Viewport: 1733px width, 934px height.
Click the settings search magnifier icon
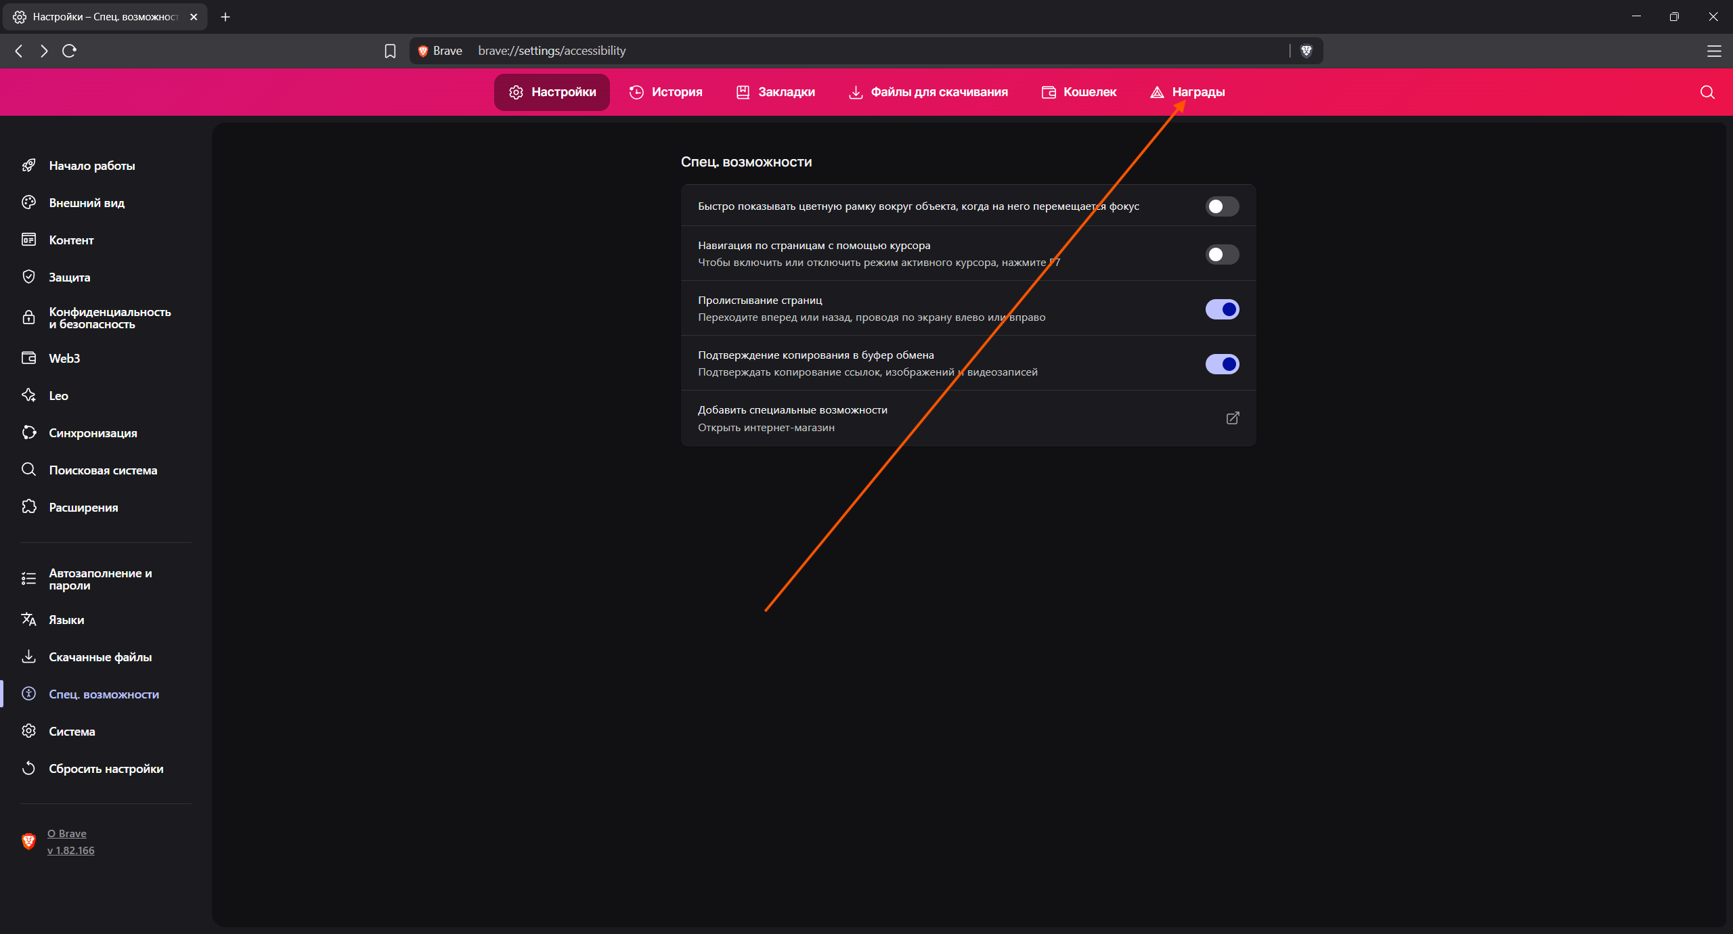click(x=1707, y=92)
